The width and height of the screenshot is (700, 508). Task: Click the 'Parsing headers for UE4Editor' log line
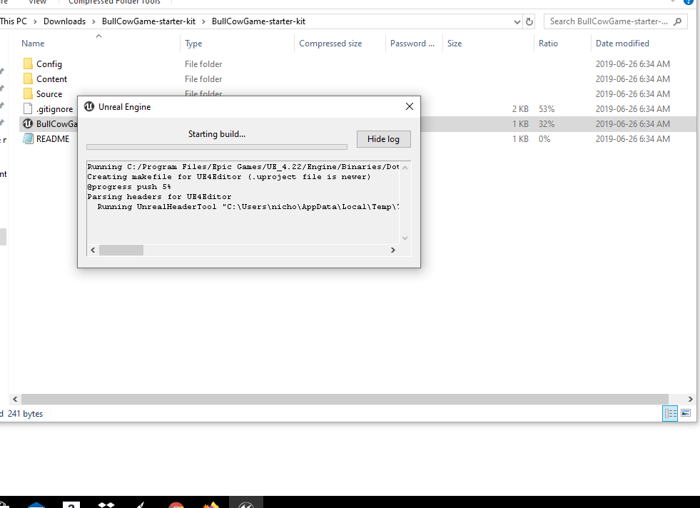[x=159, y=197]
